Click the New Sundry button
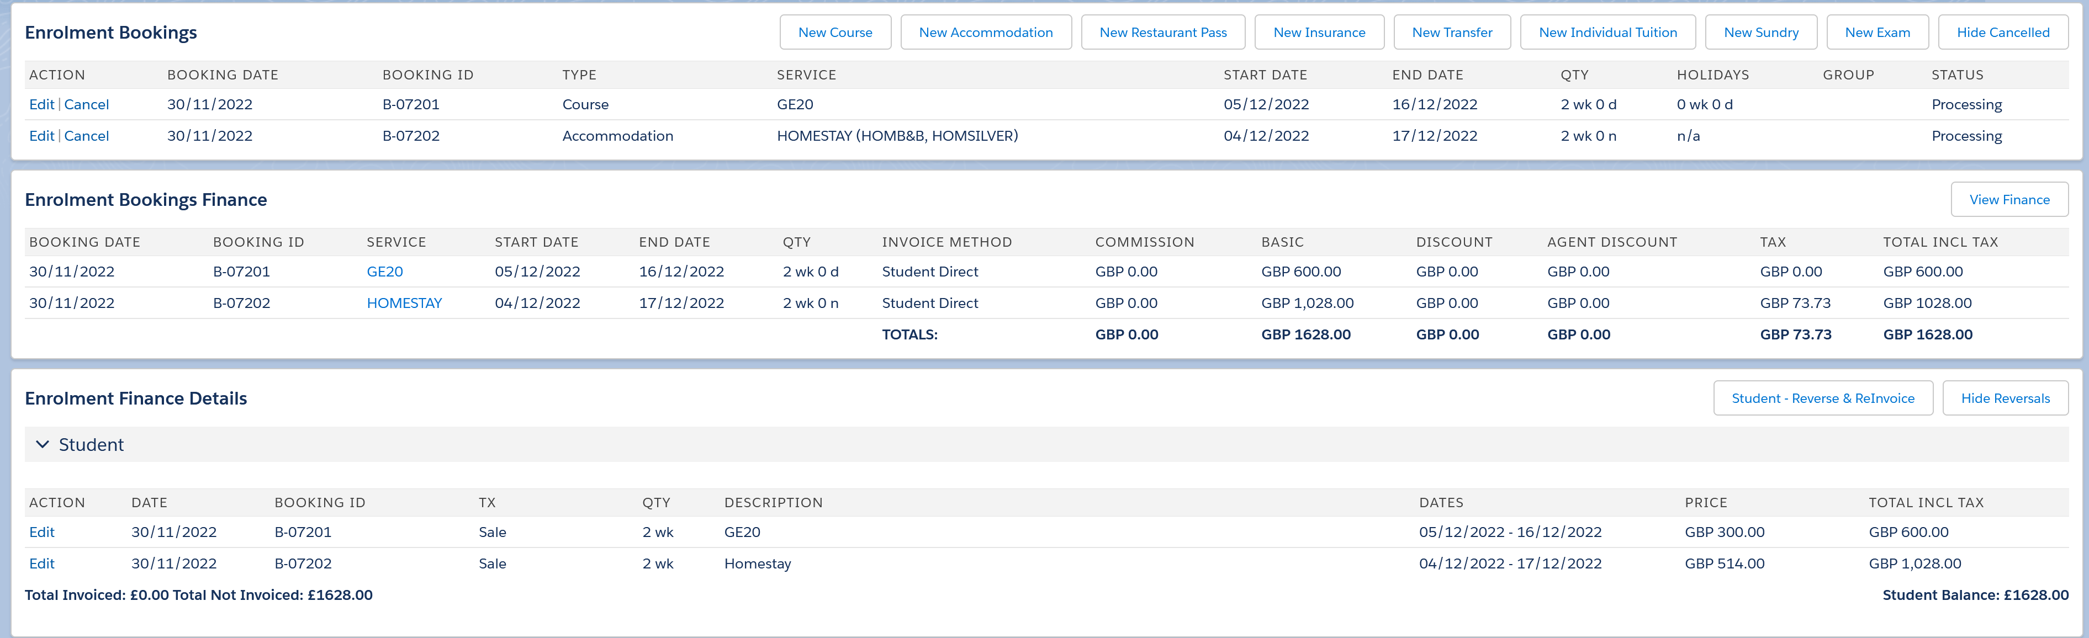 click(x=1760, y=33)
